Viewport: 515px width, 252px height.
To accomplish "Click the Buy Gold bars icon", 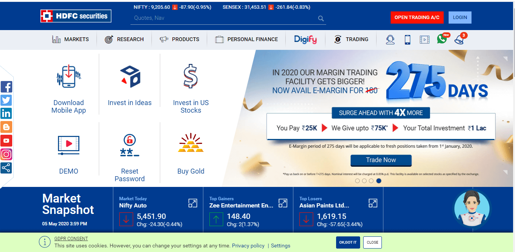I will click(191, 143).
